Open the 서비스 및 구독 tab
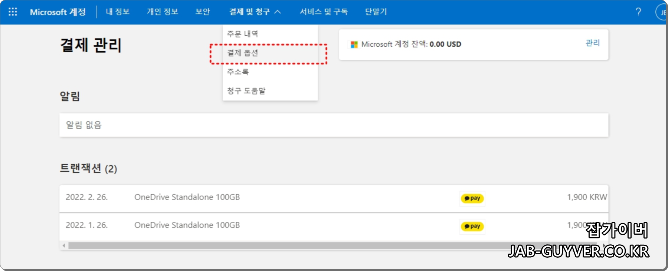 (324, 12)
